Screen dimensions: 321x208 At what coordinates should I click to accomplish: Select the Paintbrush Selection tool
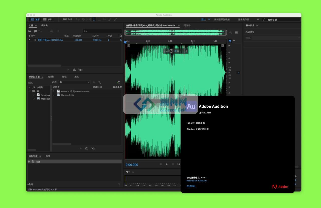point(110,19)
